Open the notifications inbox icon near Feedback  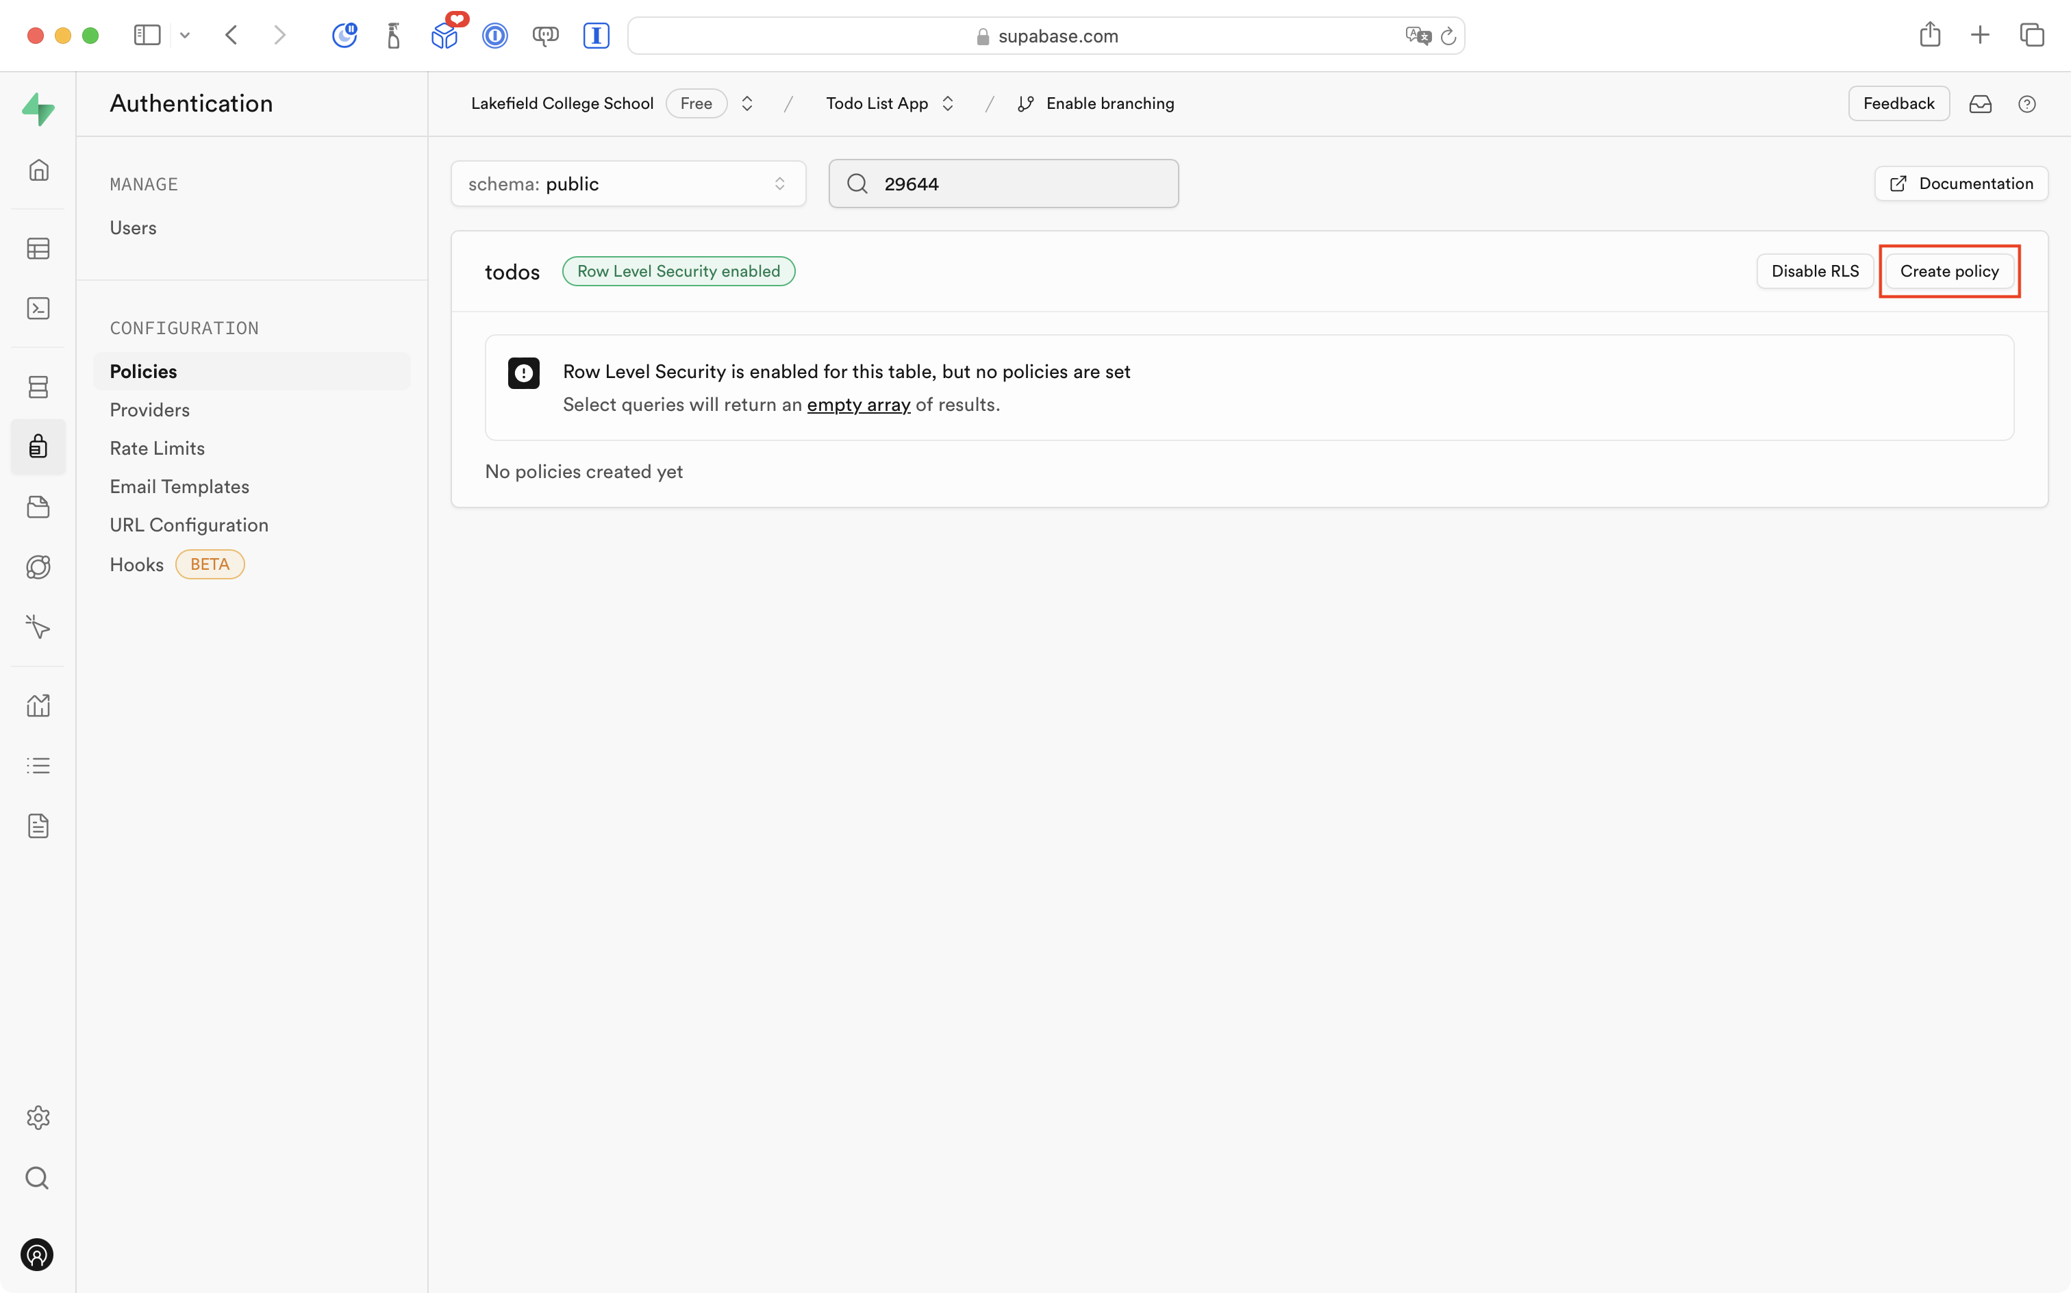pos(1981,103)
